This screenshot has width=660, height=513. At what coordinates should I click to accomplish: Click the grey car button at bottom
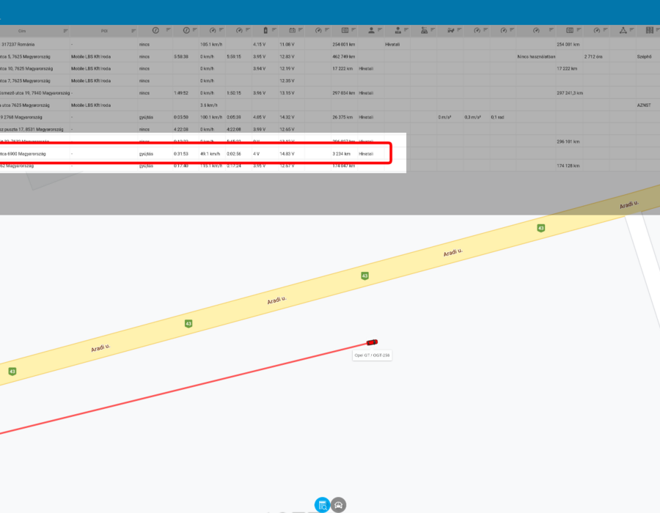[338, 505]
